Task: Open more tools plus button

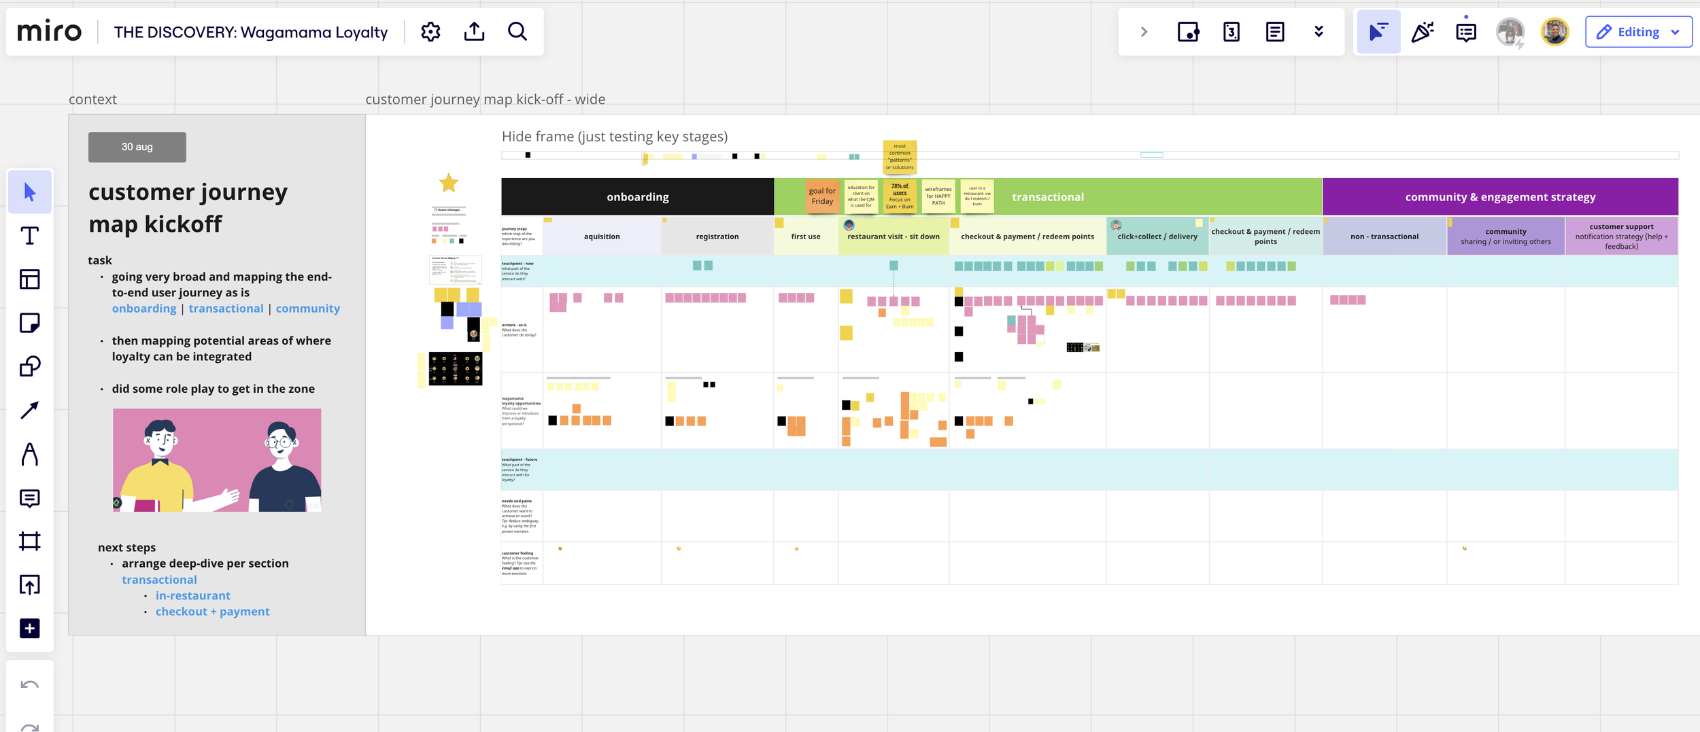Action: (x=30, y=628)
